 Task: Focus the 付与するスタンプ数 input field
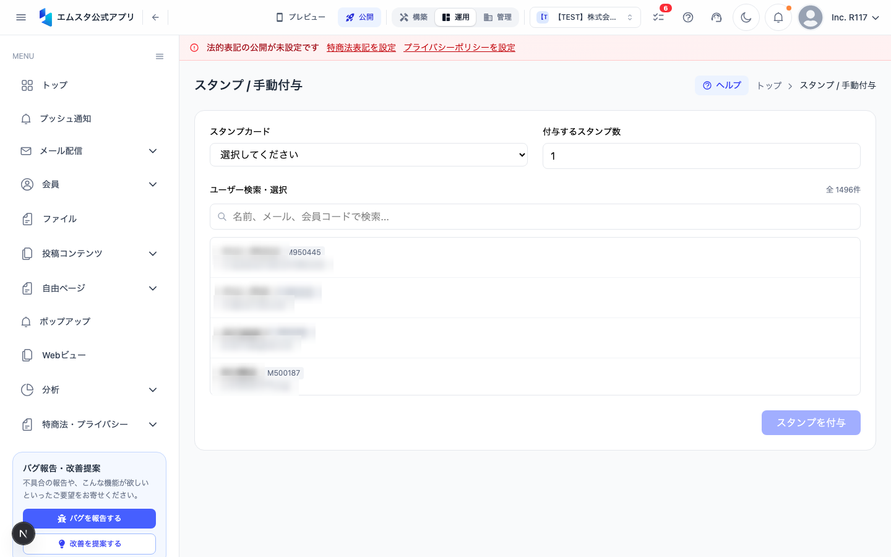(702, 156)
